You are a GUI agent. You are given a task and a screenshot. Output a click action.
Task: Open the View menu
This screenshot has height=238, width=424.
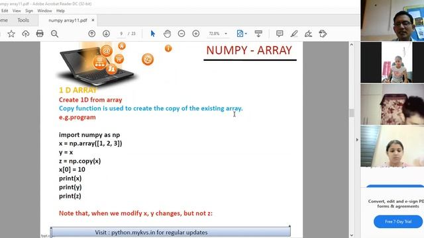tap(17, 11)
